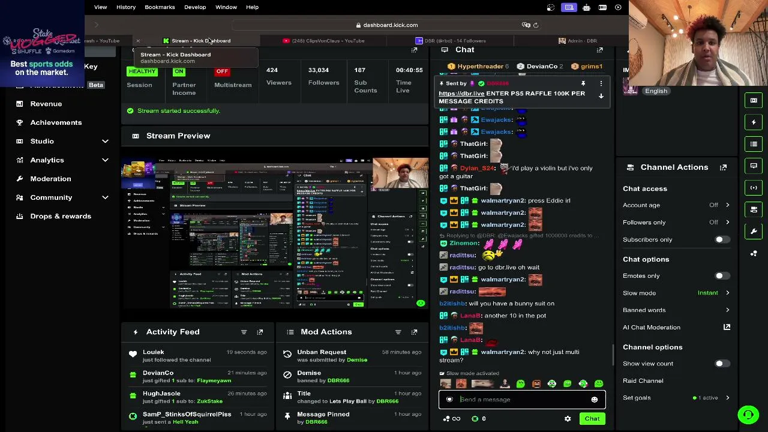Viewport: 768px width, 432px height.
Task: Open Set goals options
Action: point(676,398)
